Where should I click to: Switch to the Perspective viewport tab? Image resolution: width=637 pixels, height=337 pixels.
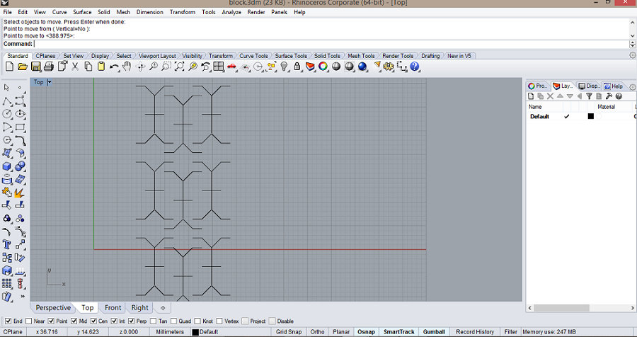click(x=53, y=308)
